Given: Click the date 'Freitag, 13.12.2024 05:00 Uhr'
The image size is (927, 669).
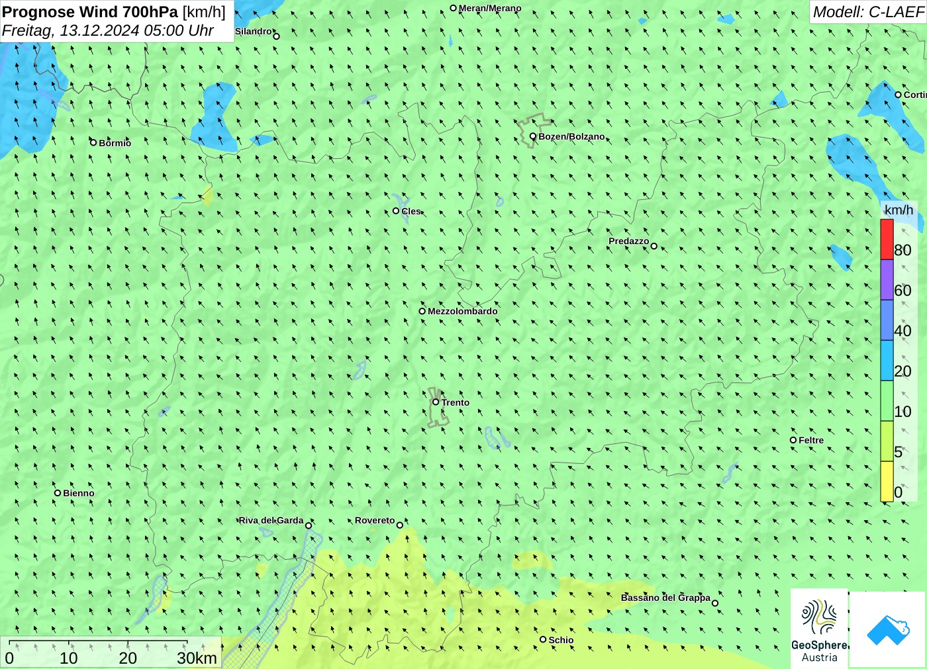Looking at the screenshot, I should coord(108,30).
